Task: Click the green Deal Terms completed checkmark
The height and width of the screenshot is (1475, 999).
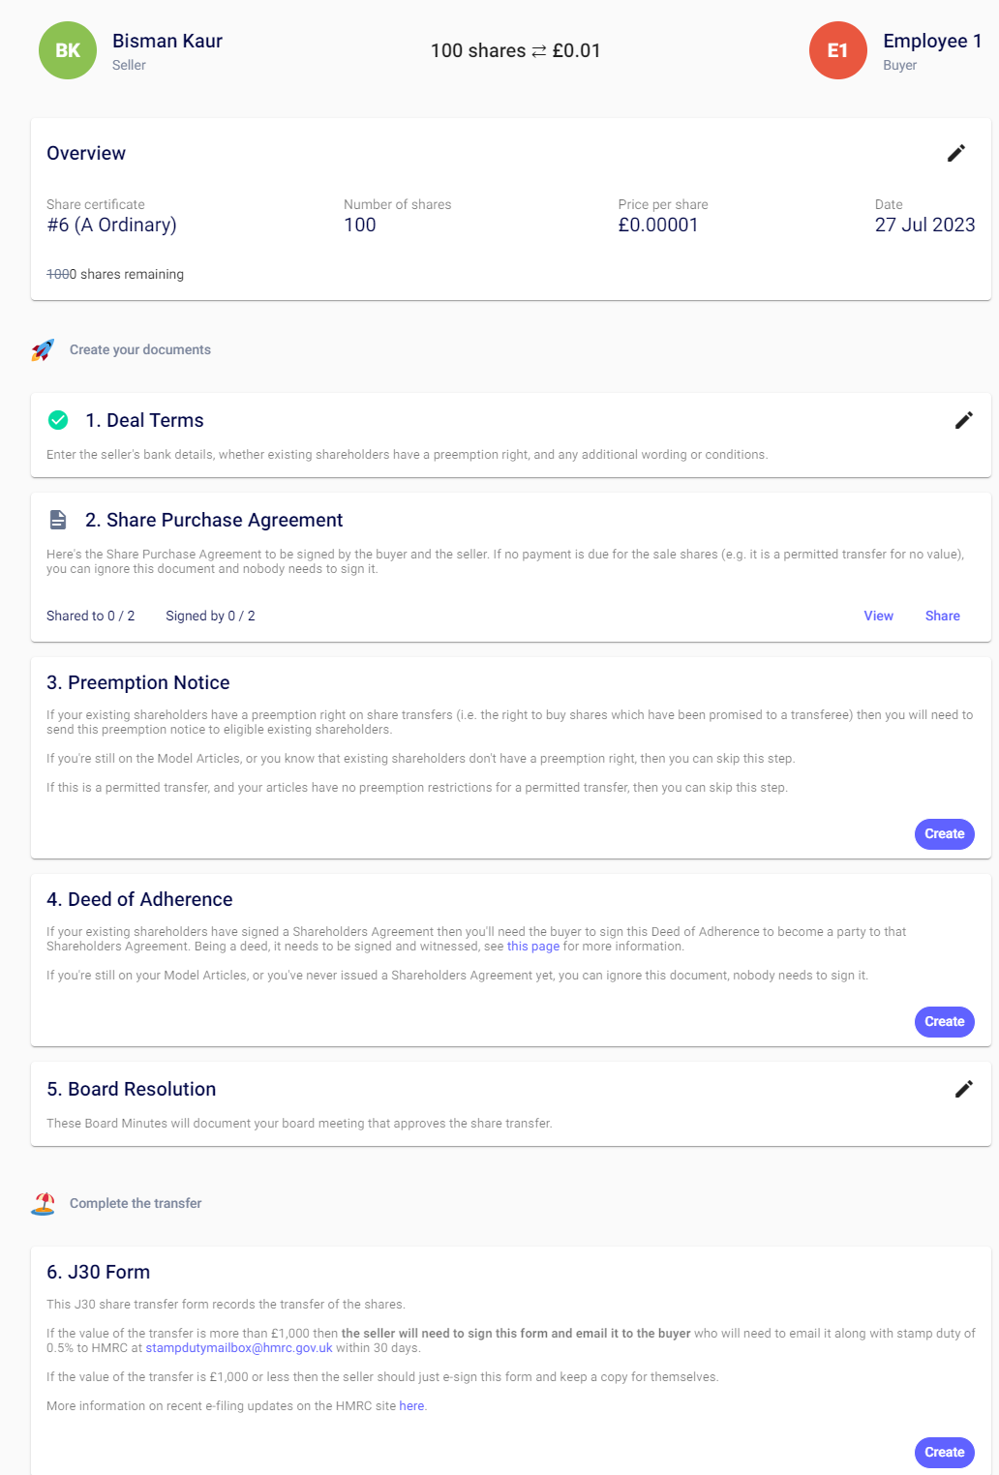Action: coord(58,420)
